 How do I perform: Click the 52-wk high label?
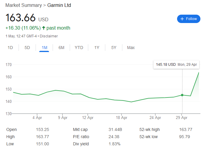click(150, 129)
